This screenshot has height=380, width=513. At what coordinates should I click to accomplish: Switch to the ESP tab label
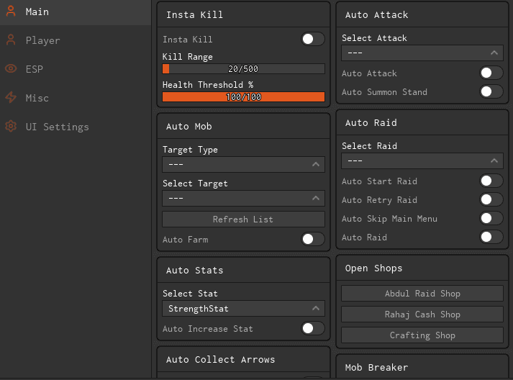tap(35, 69)
